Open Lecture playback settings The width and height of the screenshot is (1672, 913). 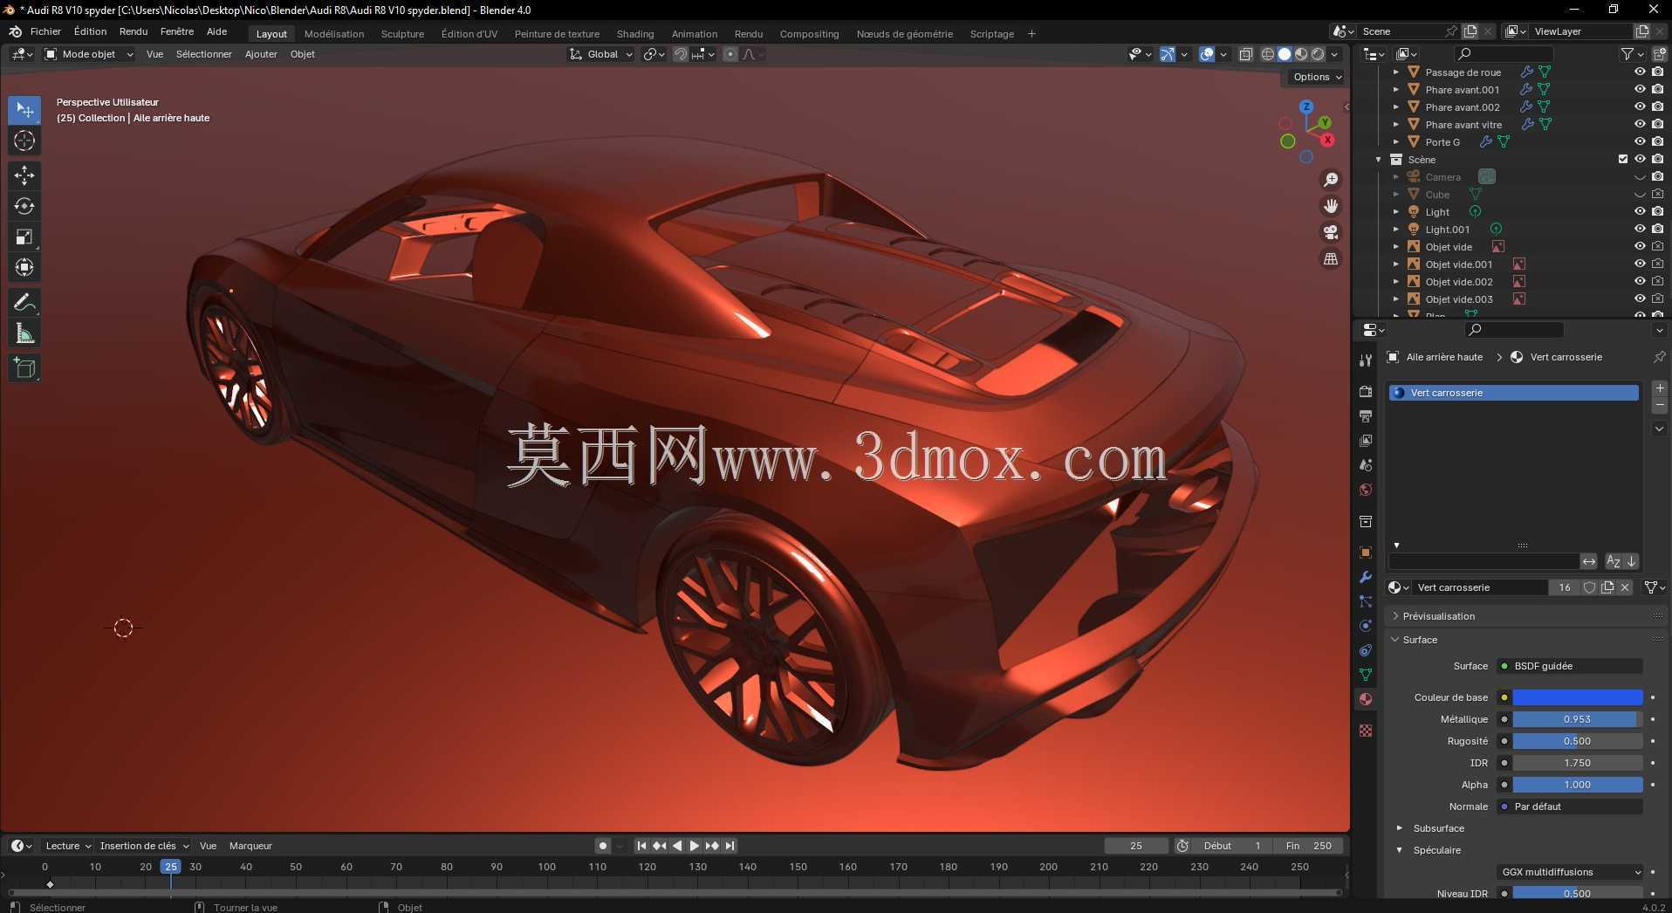coord(68,846)
